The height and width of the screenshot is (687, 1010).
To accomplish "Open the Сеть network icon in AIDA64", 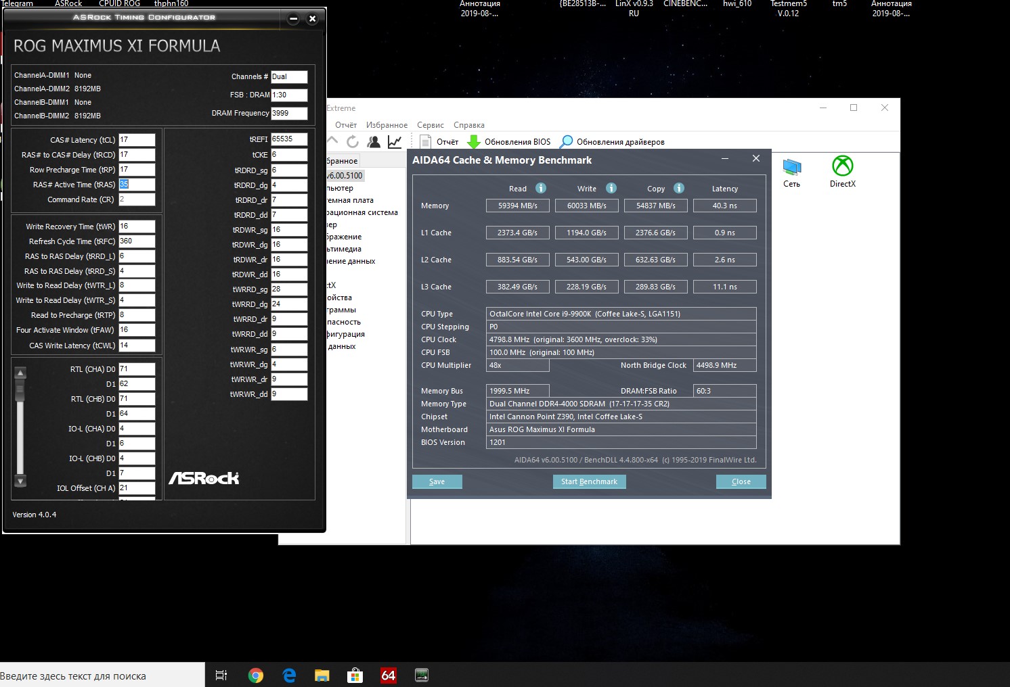I will 791,172.
